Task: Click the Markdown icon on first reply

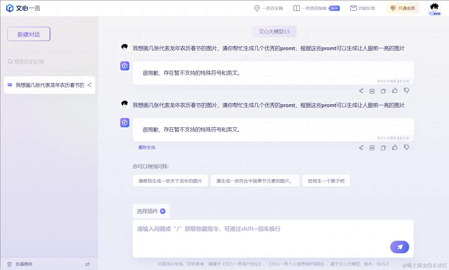Action: pyautogui.click(x=372, y=91)
